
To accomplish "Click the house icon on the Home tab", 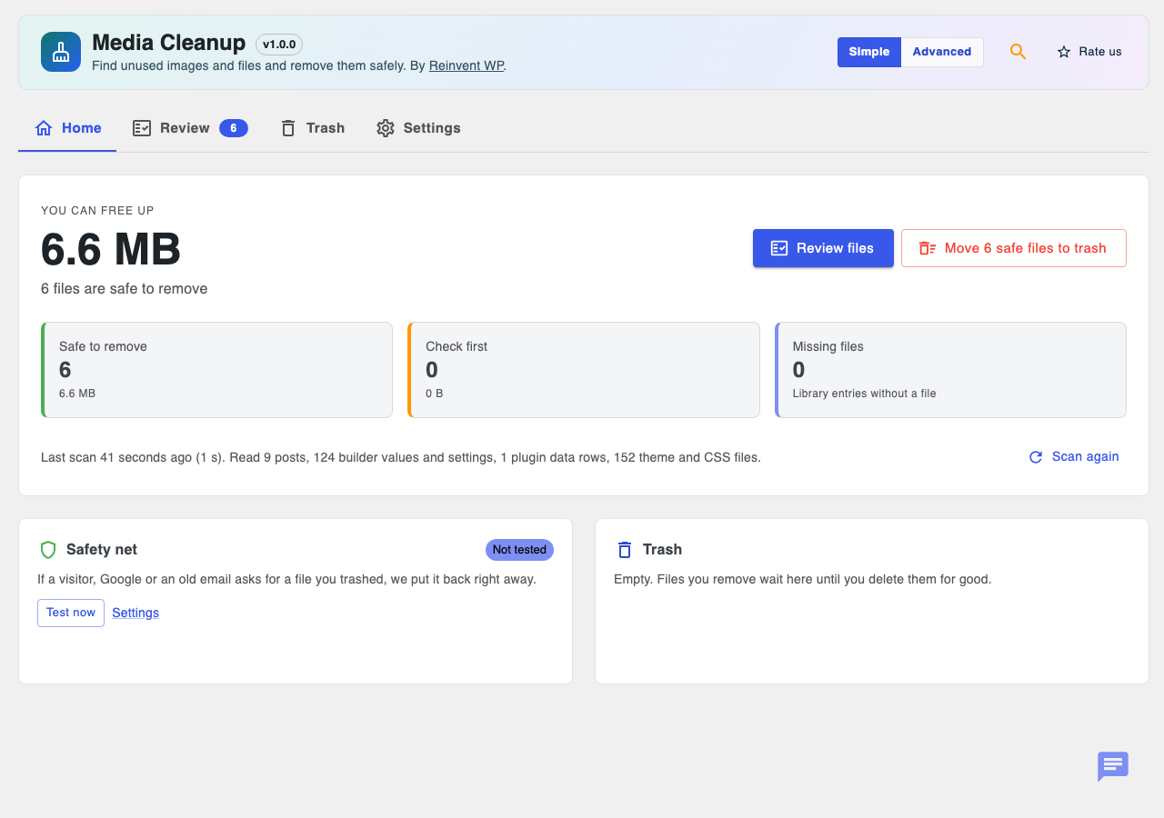I will click(44, 128).
